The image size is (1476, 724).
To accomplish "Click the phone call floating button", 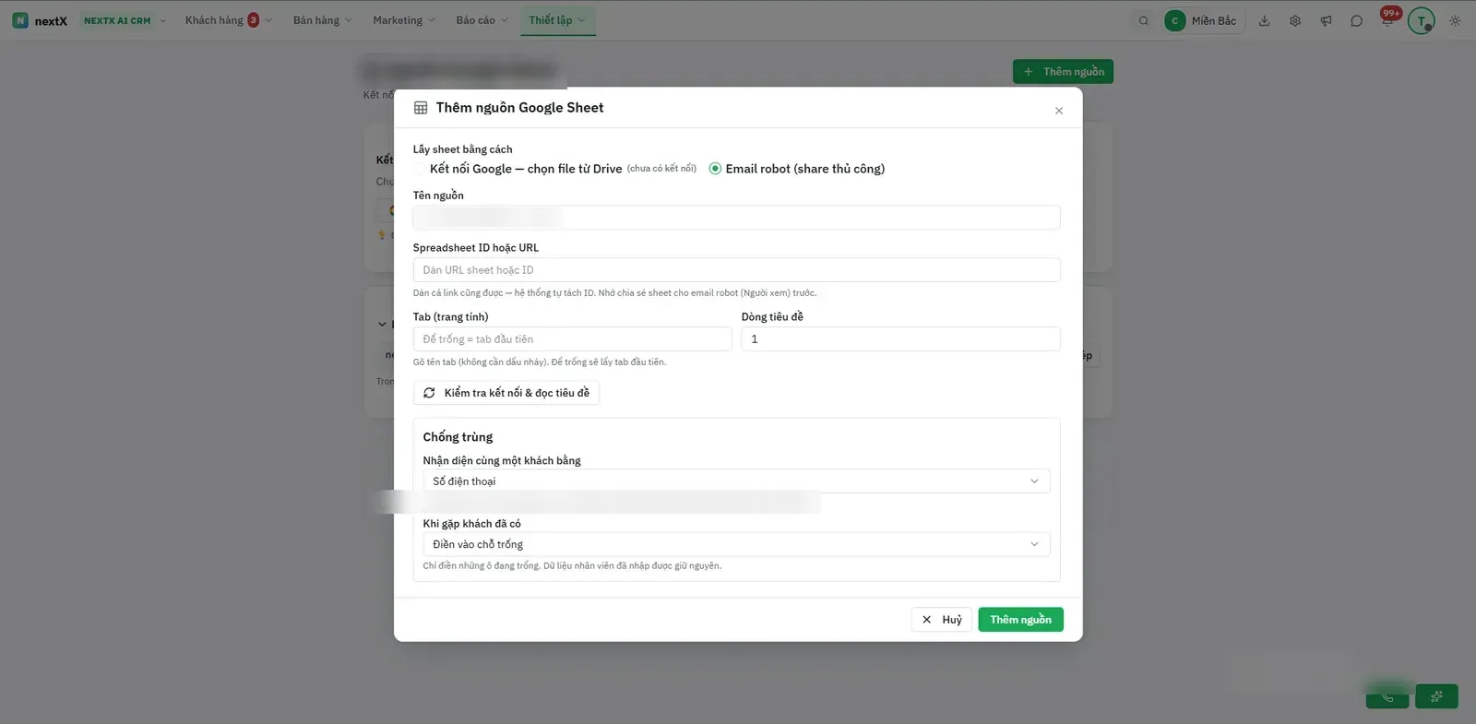I will [1387, 696].
